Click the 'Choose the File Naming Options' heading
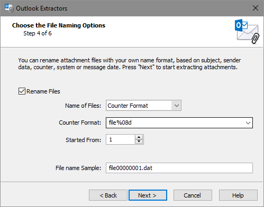The image size is (264, 207). pos(59,25)
